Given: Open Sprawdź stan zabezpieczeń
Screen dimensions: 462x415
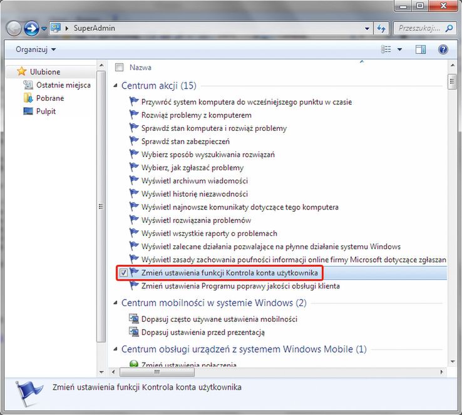Looking at the screenshot, I should [x=185, y=141].
